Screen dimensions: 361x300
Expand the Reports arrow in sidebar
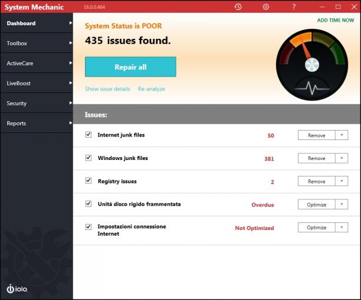coord(70,123)
